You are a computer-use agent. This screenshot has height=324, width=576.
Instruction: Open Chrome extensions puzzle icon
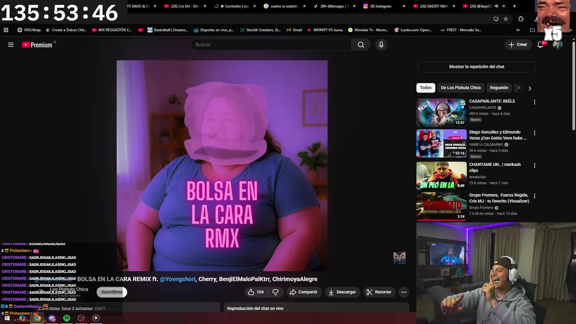pyautogui.click(x=521, y=19)
